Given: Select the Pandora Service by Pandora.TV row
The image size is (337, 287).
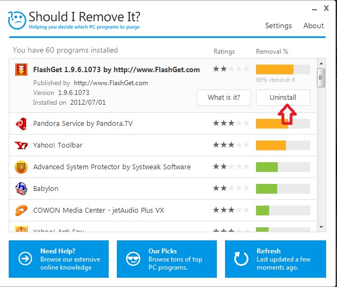Looking at the screenshot, I should 163,124.
